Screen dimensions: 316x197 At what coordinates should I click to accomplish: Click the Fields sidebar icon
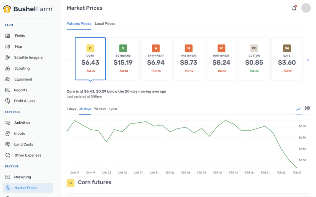point(8,36)
